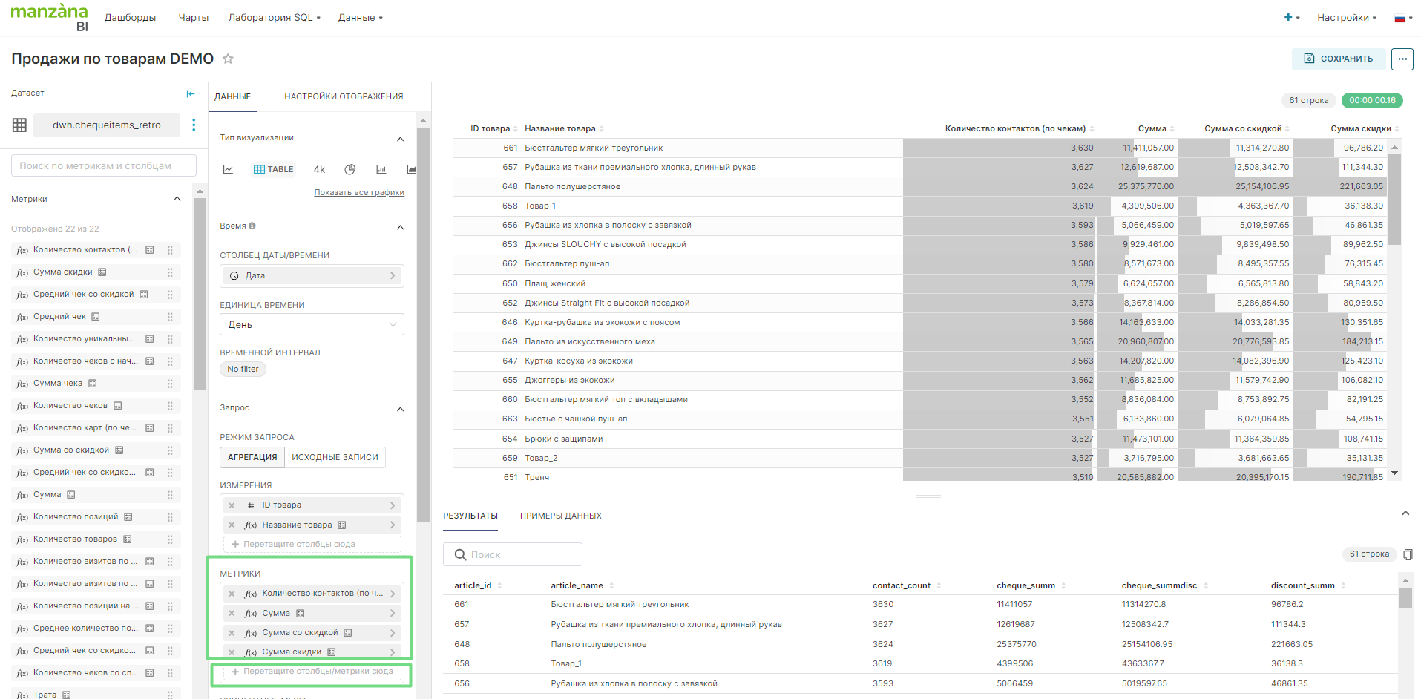The image size is (1421, 699).
Task: Choose the pie chart visualization icon
Action: point(350,170)
